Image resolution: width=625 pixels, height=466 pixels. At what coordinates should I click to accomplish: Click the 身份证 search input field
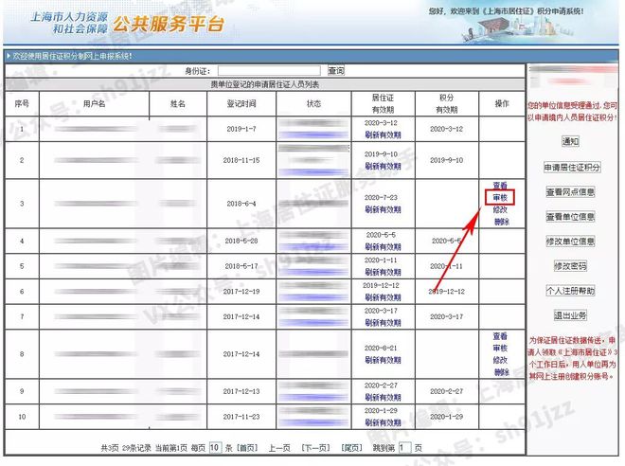(x=269, y=71)
